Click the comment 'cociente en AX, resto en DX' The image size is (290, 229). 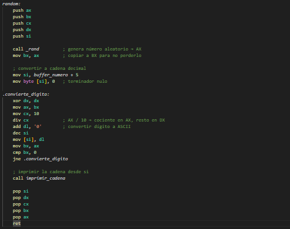click(x=129, y=120)
